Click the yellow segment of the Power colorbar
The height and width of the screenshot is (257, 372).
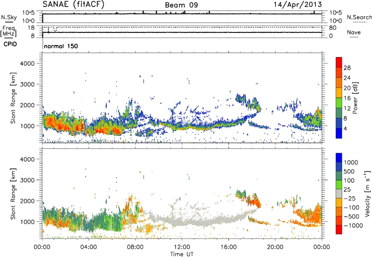tap(339, 92)
